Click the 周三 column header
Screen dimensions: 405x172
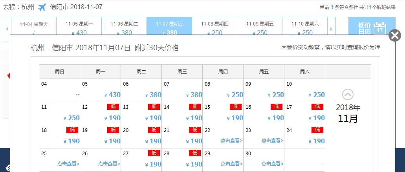pyautogui.click(x=182, y=72)
